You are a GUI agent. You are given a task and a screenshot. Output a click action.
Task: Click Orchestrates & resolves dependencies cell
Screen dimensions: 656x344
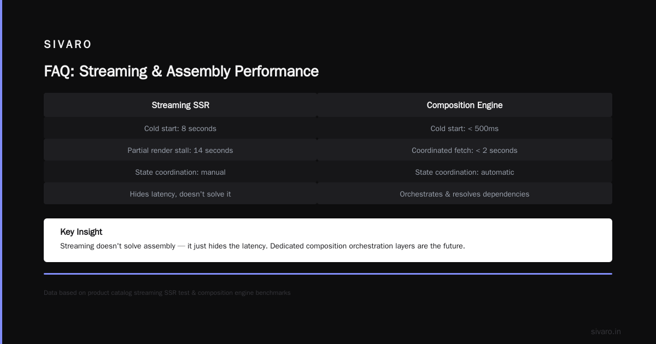(465, 194)
